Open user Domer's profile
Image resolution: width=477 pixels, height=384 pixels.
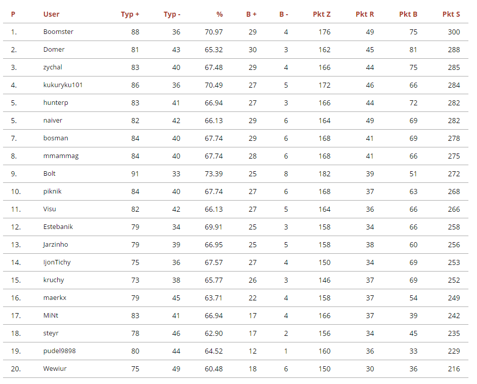click(x=54, y=50)
